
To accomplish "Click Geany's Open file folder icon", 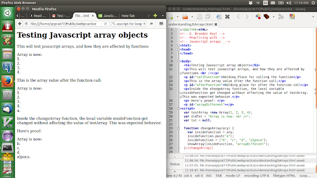I will [185, 16].
